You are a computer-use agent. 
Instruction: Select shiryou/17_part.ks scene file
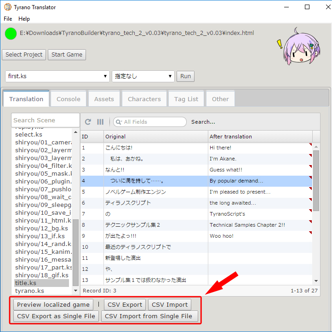coord(43,267)
